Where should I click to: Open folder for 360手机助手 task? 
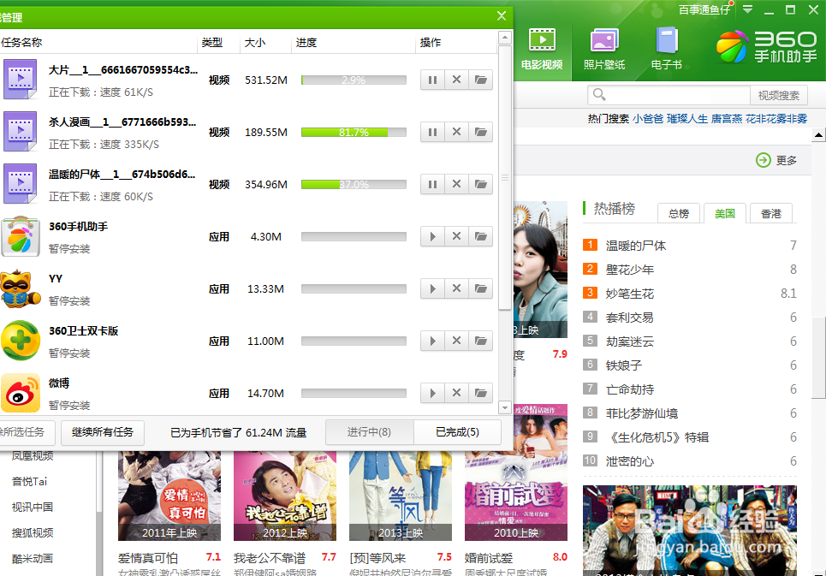click(x=480, y=236)
